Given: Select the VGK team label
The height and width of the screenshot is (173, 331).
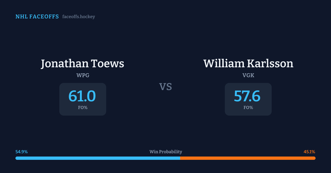Looking at the screenshot, I should click(248, 76).
